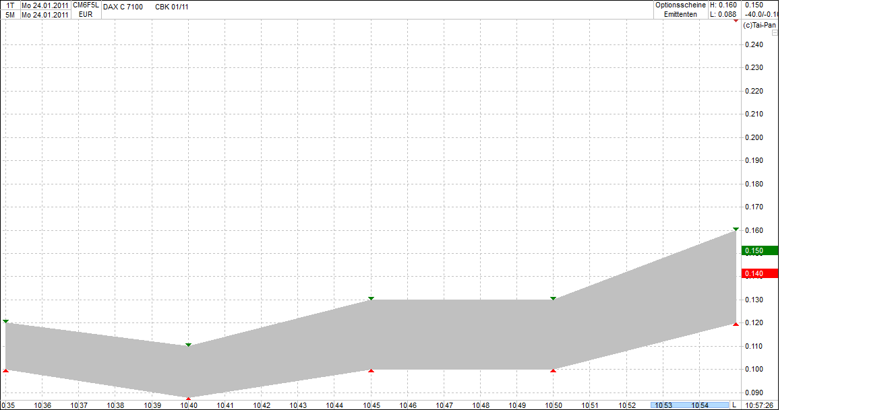This screenshot has width=892, height=410.
Task: Select the green arrow marker at the chart's right edge
Action: (734, 229)
